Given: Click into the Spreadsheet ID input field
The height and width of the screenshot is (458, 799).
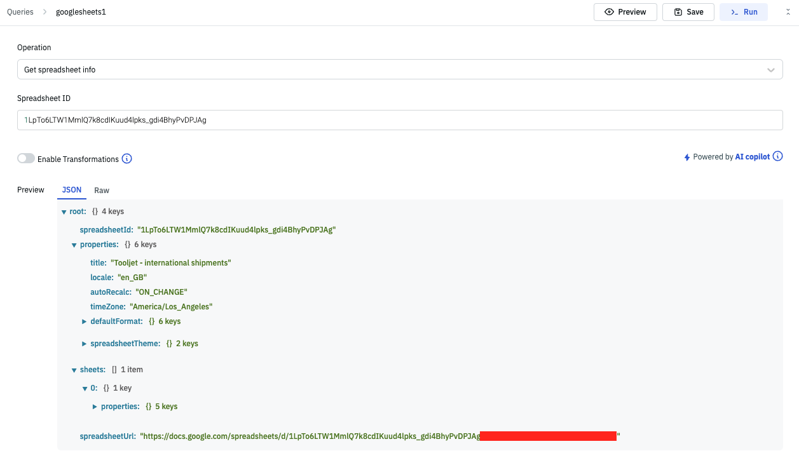Looking at the screenshot, I should [x=399, y=120].
